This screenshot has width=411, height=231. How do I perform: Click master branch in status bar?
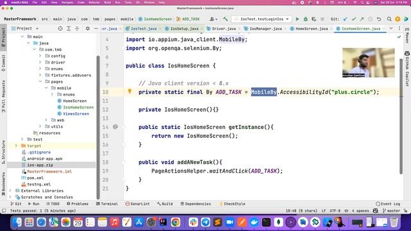391,210
